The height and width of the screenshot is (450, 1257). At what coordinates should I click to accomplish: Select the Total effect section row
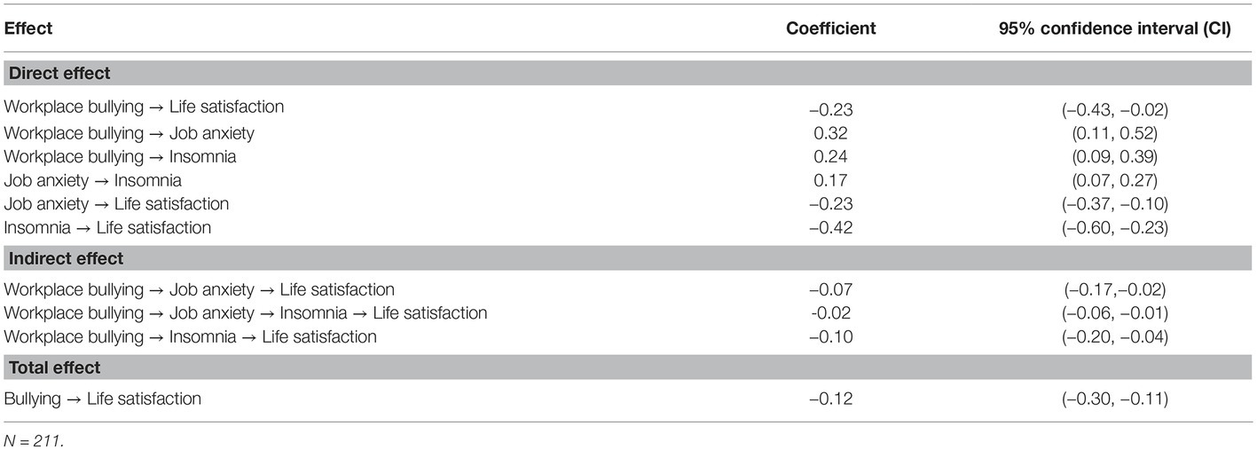628,367
